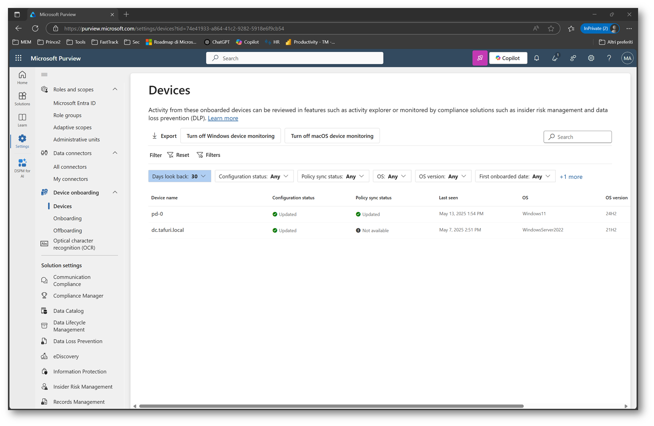
Task: Open the OS version filter dropdown
Action: click(443, 176)
